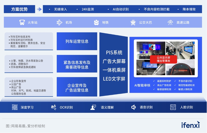Click the subway carriage photo thumbnail
The width and height of the screenshot is (207, 133).
pos(180,50)
